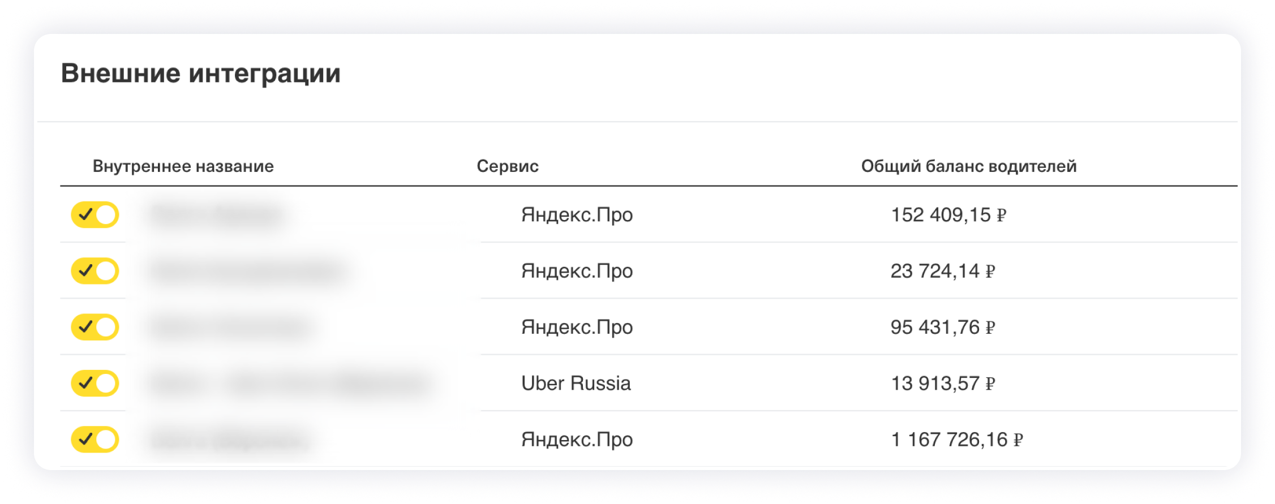Image resolution: width=1275 pixels, height=504 pixels.
Task: Click Яндекс.Про in the 152 409,15 ₽ row
Action: [577, 215]
